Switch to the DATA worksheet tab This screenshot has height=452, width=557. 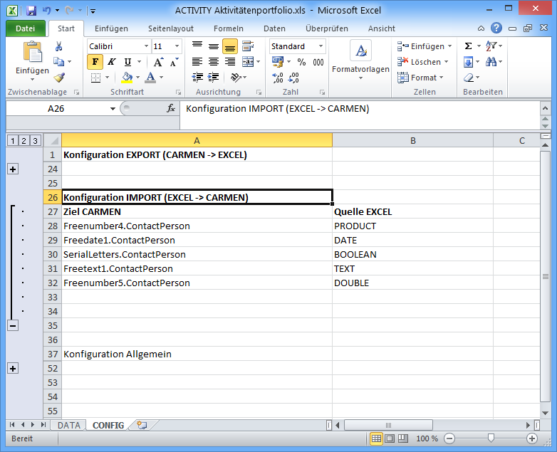[x=69, y=425]
